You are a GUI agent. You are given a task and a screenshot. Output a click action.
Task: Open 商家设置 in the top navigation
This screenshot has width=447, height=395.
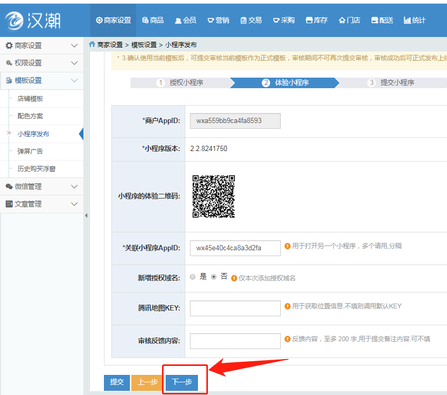click(x=113, y=20)
